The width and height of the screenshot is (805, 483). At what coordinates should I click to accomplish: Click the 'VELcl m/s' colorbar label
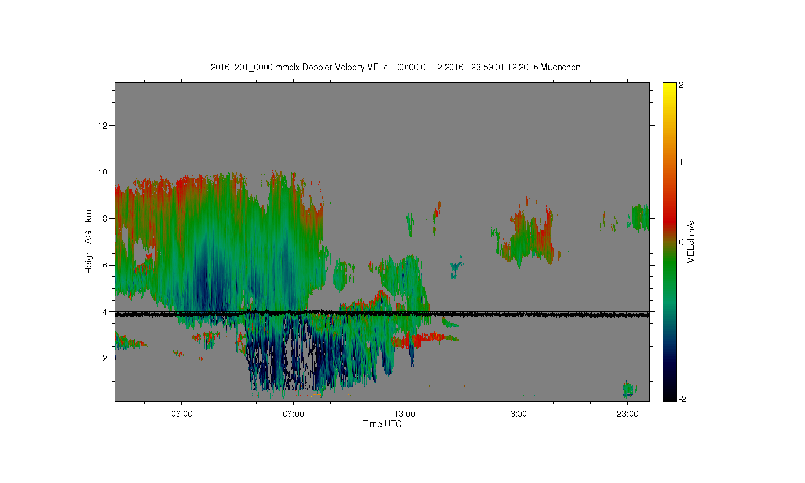[x=691, y=241]
